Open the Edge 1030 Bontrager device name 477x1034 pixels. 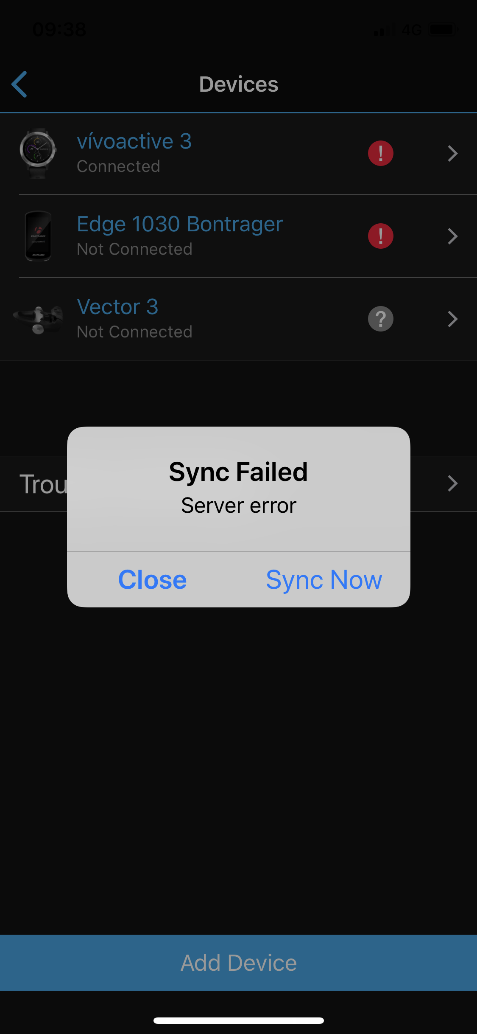(x=180, y=224)
